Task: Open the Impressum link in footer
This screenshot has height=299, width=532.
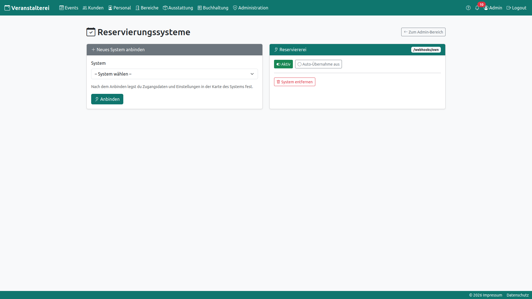Action: point(492,295)
